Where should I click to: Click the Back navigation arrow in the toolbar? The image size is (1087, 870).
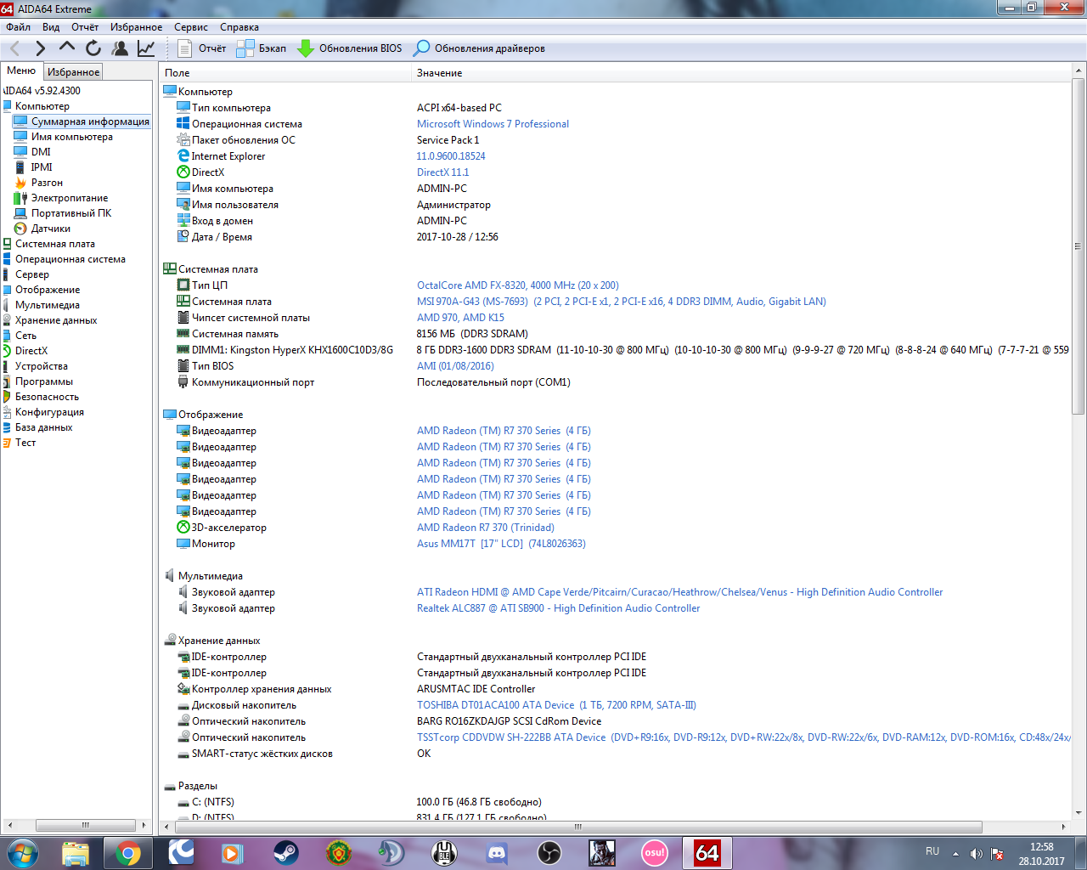click(x=14, y=48)
